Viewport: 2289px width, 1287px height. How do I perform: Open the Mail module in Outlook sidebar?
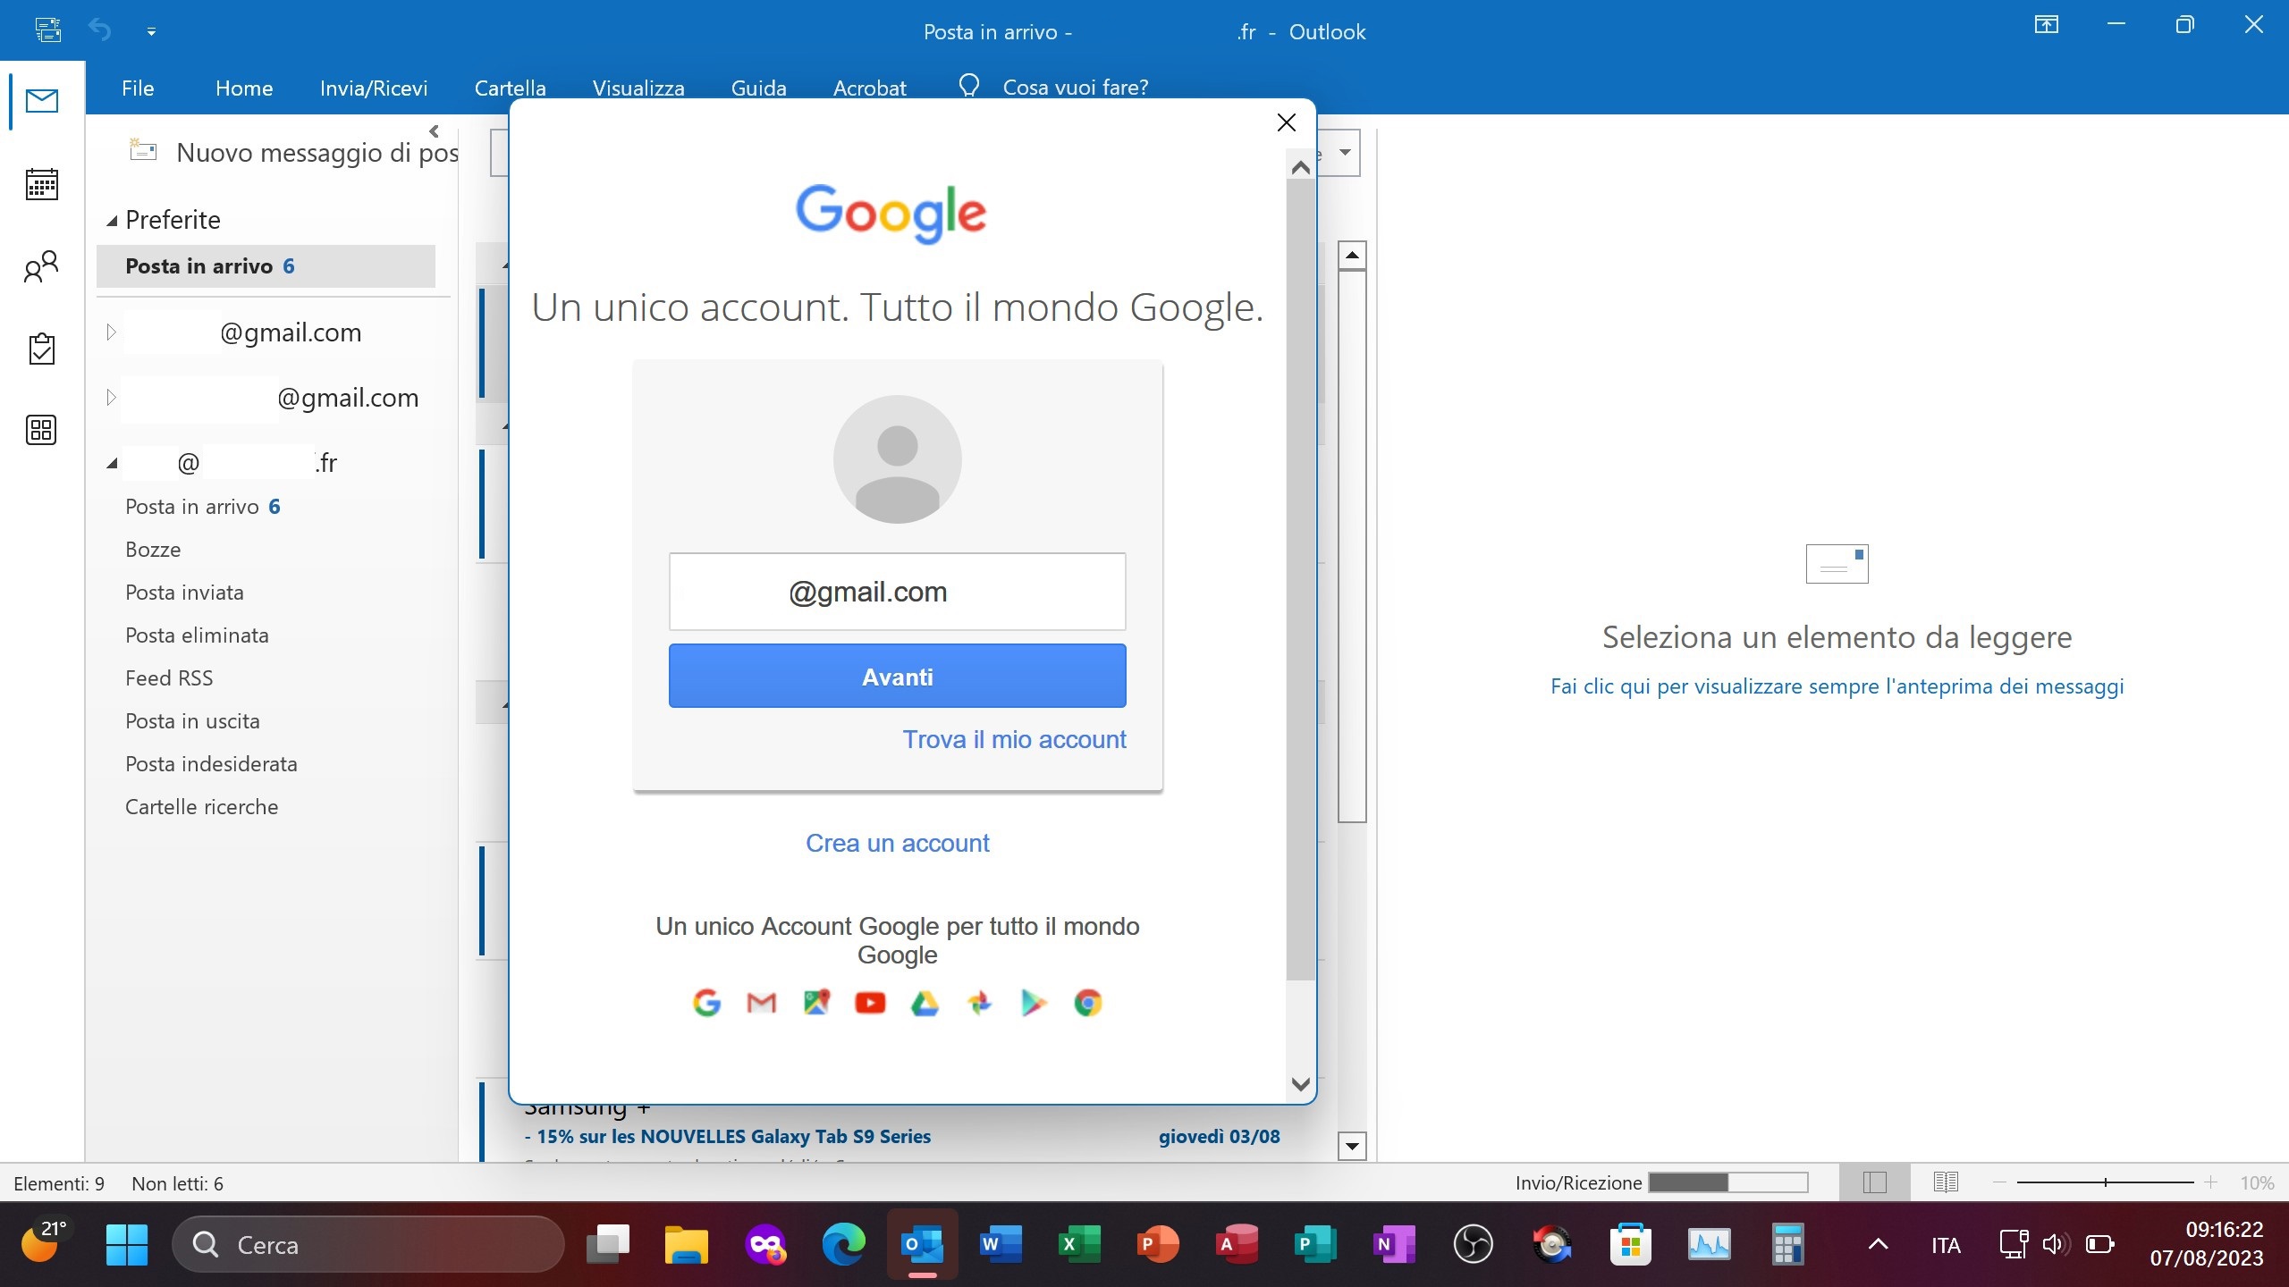(41, 100)
